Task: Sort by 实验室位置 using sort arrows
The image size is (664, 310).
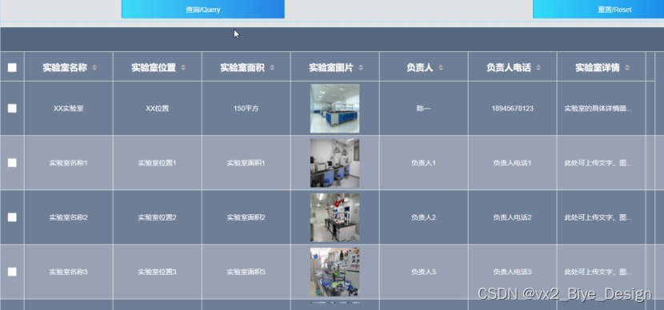Action: (183, 68)
